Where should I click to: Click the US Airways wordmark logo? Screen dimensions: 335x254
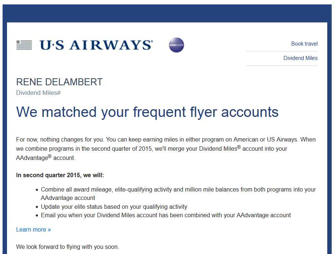[x=96, y=45]
